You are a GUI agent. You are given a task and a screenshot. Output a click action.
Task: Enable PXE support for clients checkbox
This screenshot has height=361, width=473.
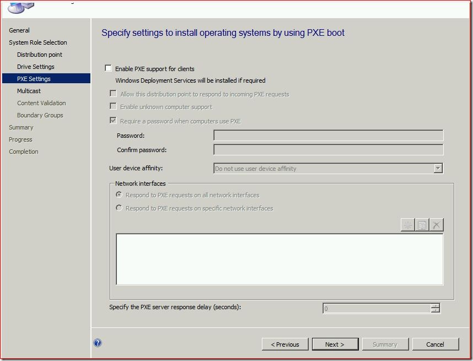(x=109, y=69)
